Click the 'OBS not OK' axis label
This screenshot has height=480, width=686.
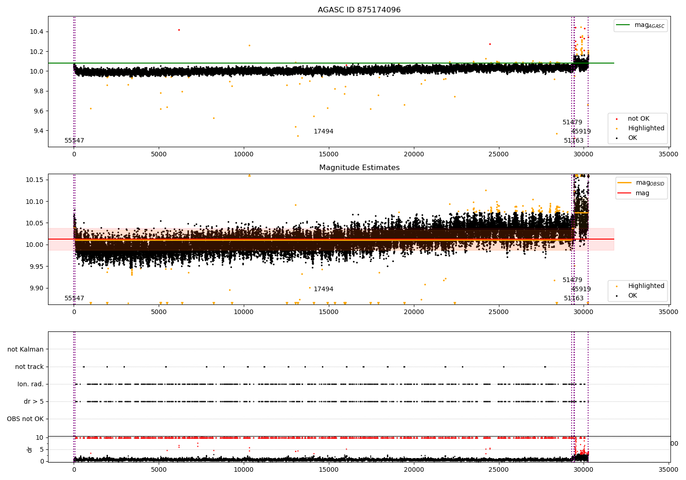point(25,419)
